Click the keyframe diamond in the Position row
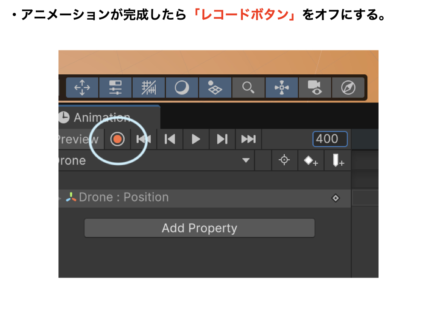The image size is (437, 328). 336,198
